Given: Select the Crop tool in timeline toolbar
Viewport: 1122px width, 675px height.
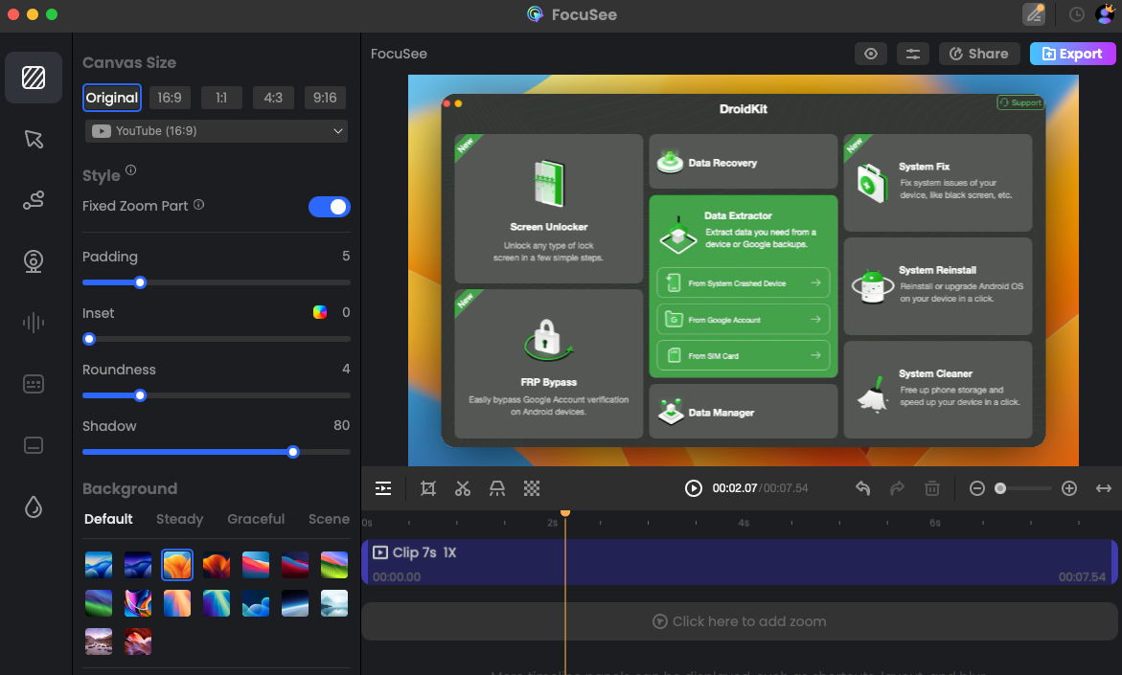Looking at the screenshot, I should [x=428, y=488].
